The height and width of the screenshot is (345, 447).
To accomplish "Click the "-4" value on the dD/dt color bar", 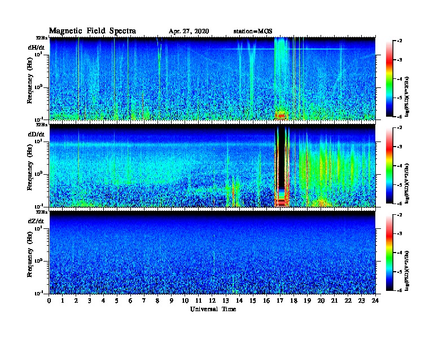I will click(x=400, y=166).
